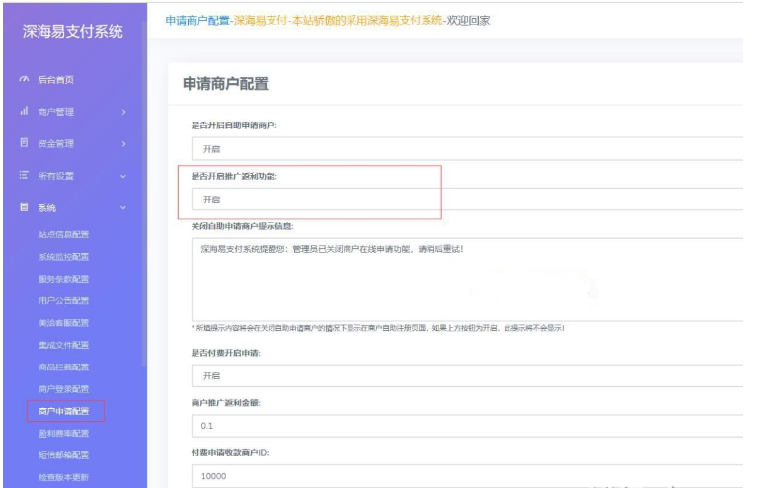Click the dashboard icon beside 后台首页
The width and height of the screenshot is (778, 488).
[23, 79]
